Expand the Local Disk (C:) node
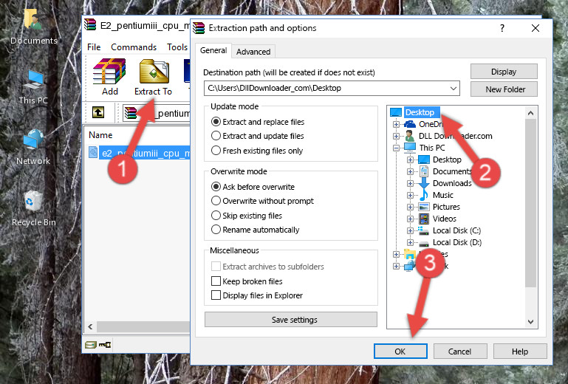The image size is (568, 384). (x=410, y=230)
